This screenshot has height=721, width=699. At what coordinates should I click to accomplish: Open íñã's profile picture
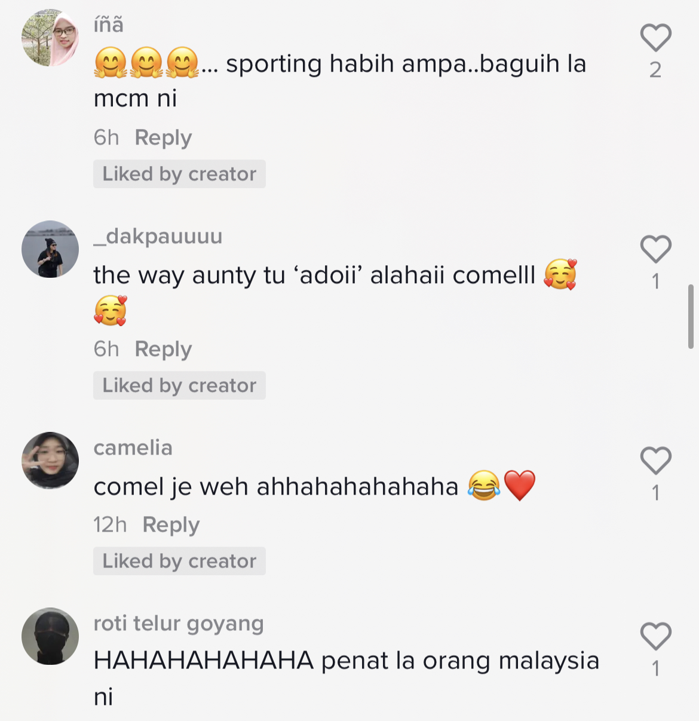(x=50, y=38)
